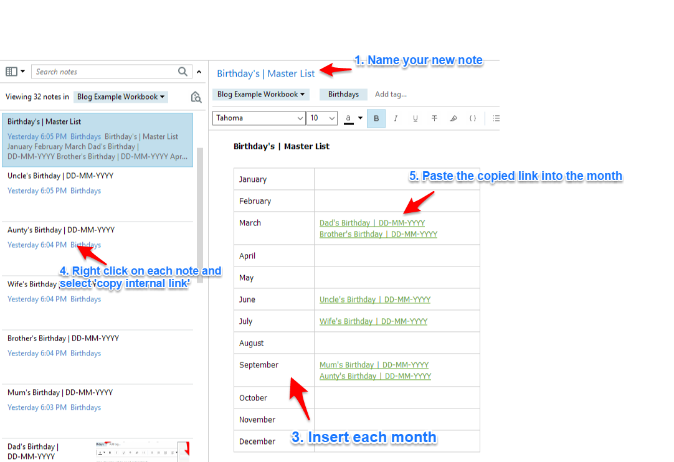Screen dimensions: 674x462
Task: Toggle underline formatting
Action: point(415,118)
